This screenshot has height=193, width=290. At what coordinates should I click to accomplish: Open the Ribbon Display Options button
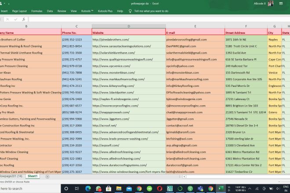pos(281,4)
